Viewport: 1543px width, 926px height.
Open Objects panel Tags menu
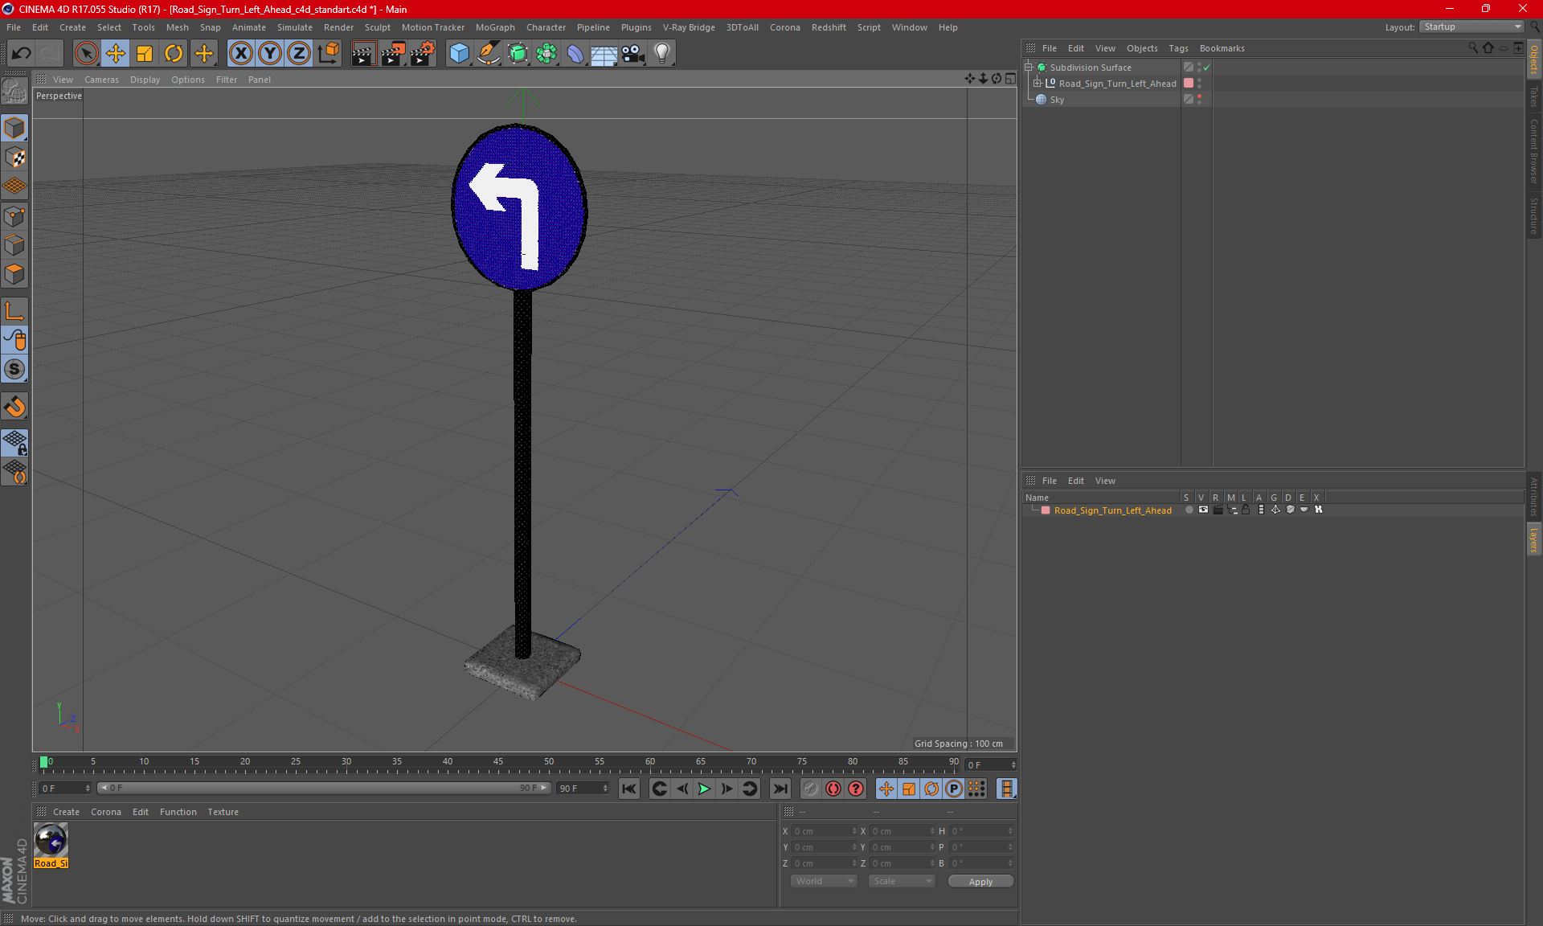point(1178,48)
